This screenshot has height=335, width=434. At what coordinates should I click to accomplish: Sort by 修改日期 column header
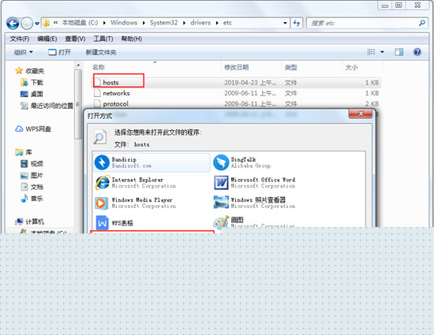[237, 67]
